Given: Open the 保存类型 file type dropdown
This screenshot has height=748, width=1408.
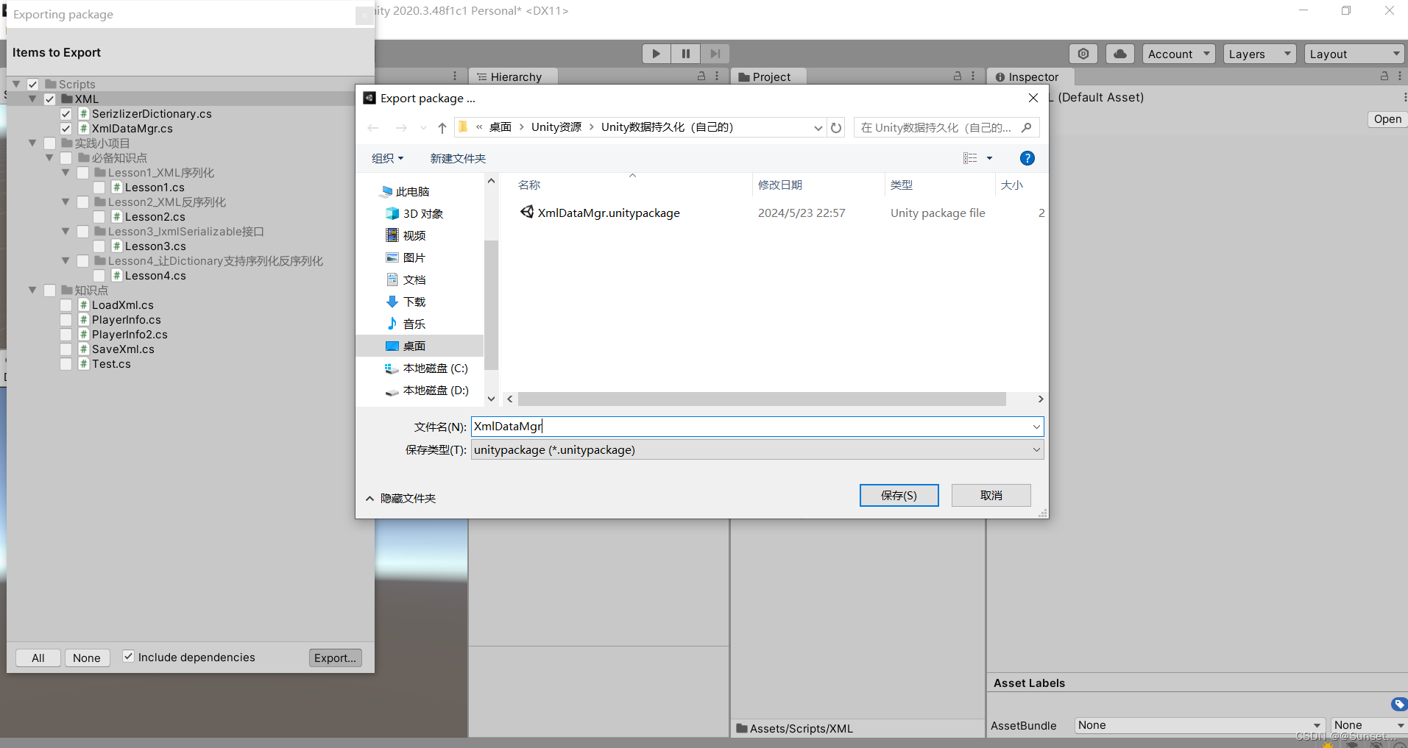Looking at the screenshot, I should click(757, 449).
